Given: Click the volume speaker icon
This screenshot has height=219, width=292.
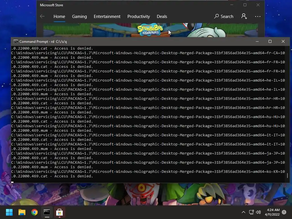Looking at the screenshot, I should pyautogui.click(x=258, y=212).
